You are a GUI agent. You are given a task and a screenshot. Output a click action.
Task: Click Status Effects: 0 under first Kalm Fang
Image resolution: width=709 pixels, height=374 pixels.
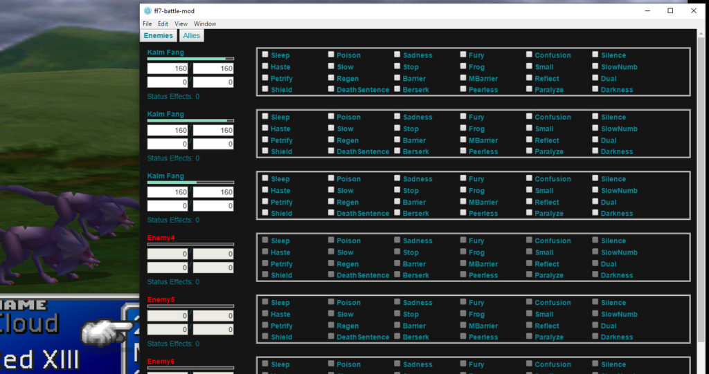[x=173, y=97]
